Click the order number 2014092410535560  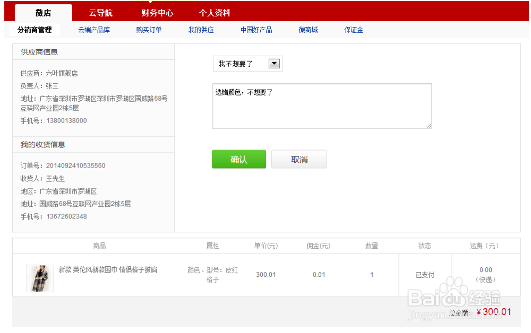74,165
